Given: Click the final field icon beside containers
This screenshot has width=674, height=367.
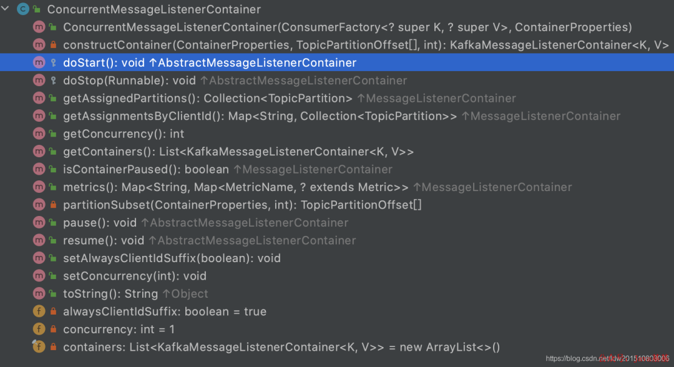Looking at the screenshot, I should click(39, 346).
